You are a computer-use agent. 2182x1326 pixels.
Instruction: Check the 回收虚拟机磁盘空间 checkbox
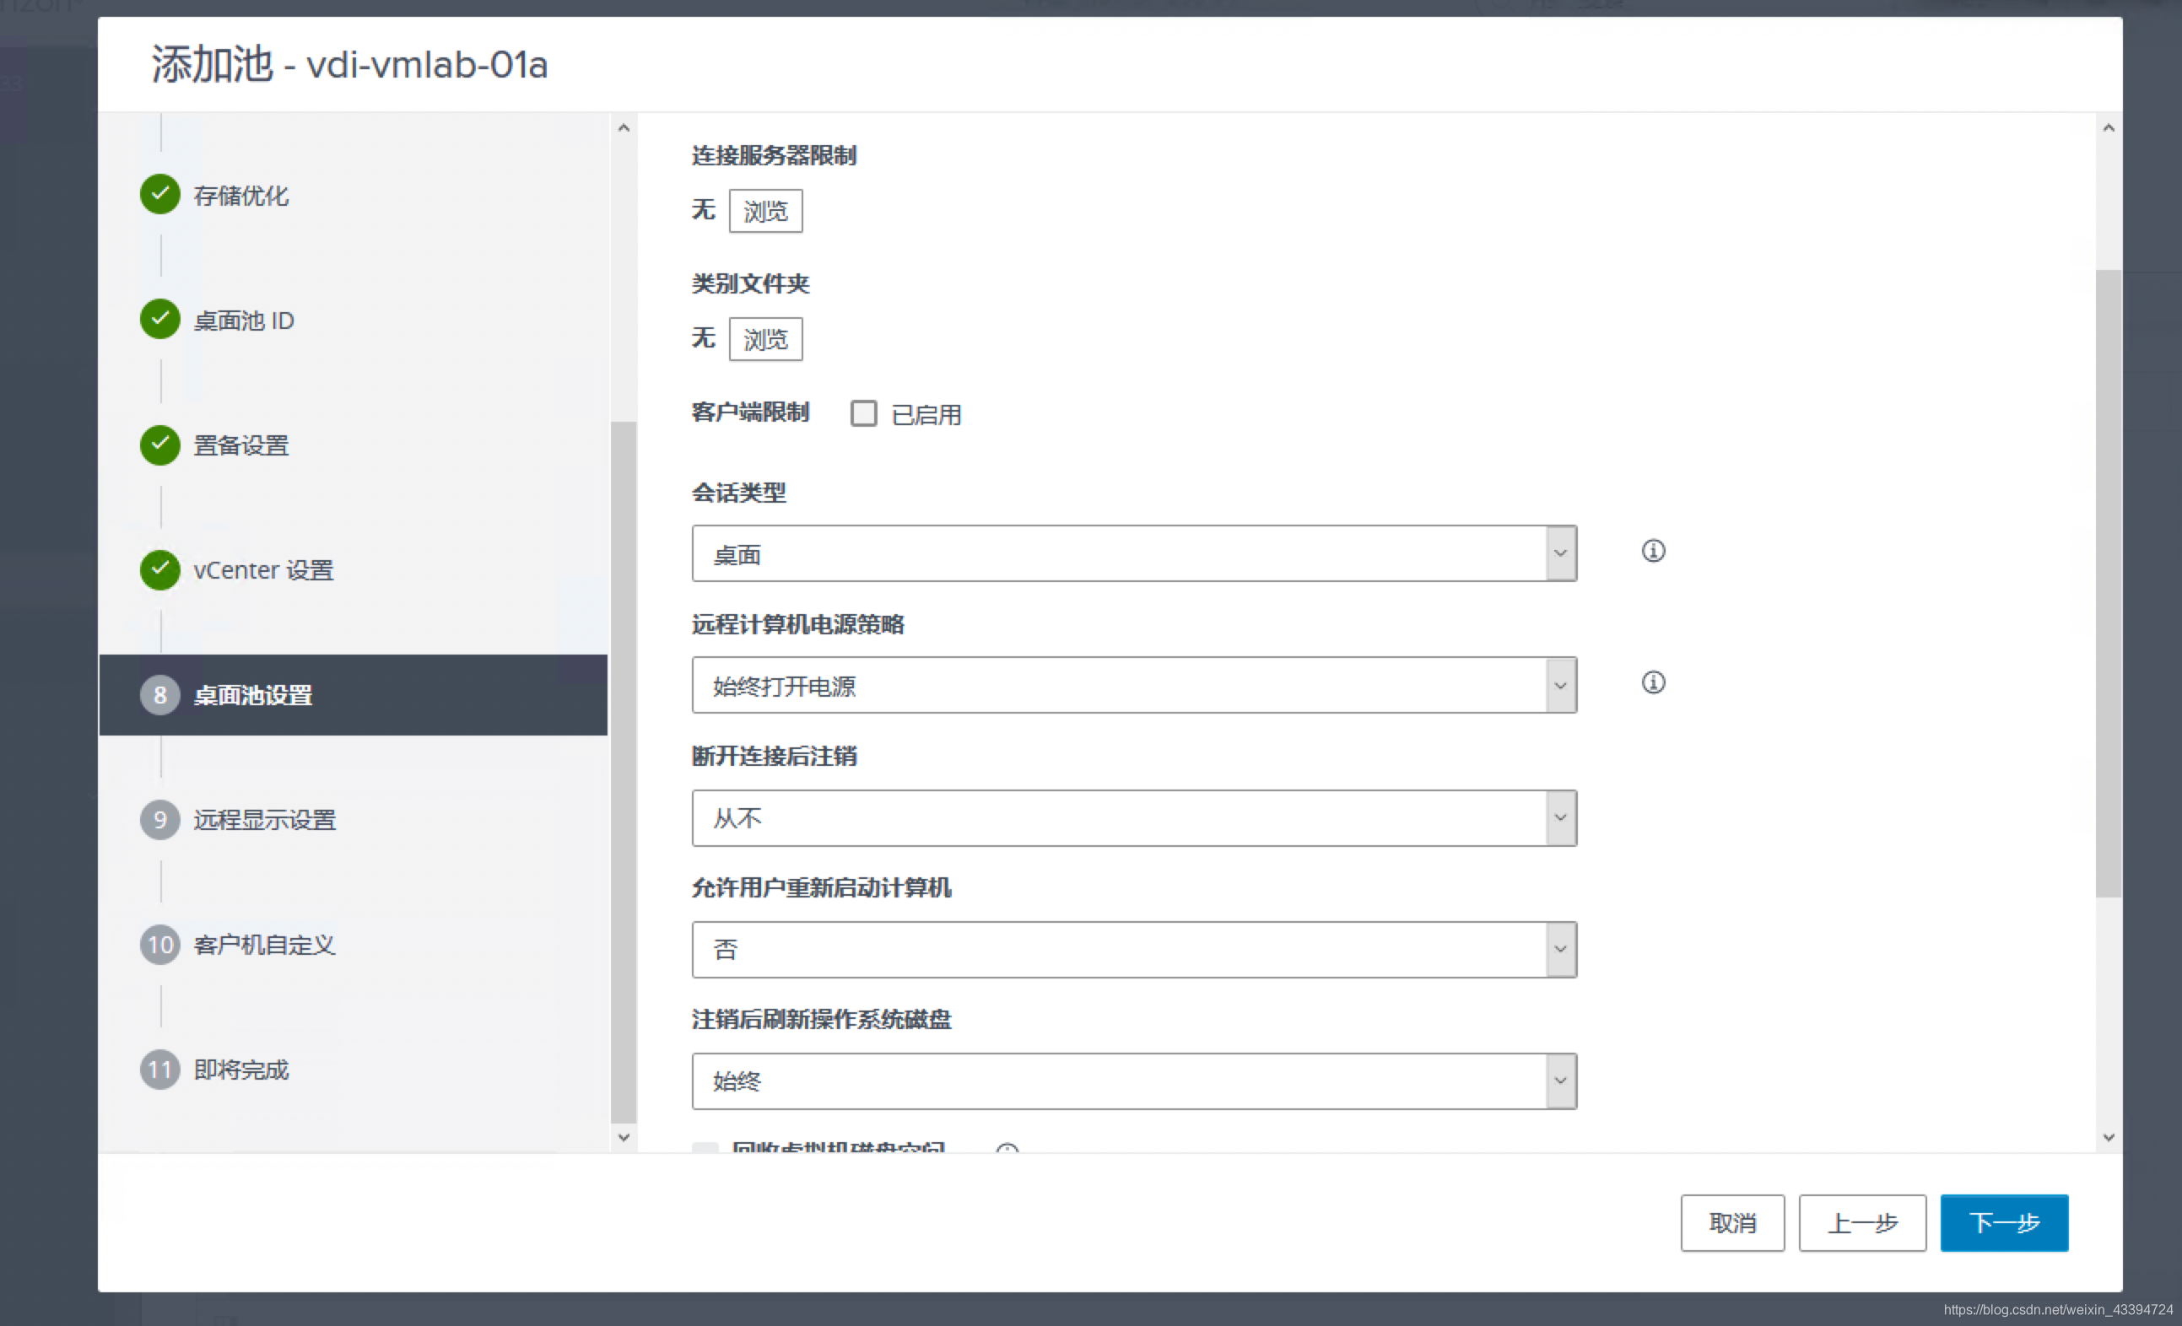705,1147
